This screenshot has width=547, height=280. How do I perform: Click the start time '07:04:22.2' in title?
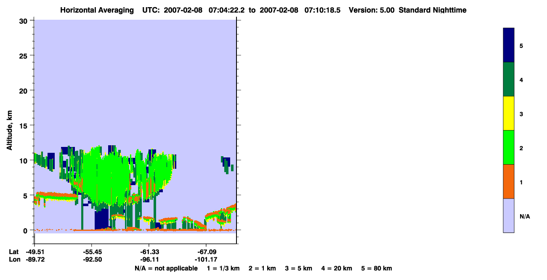[226, 10]
